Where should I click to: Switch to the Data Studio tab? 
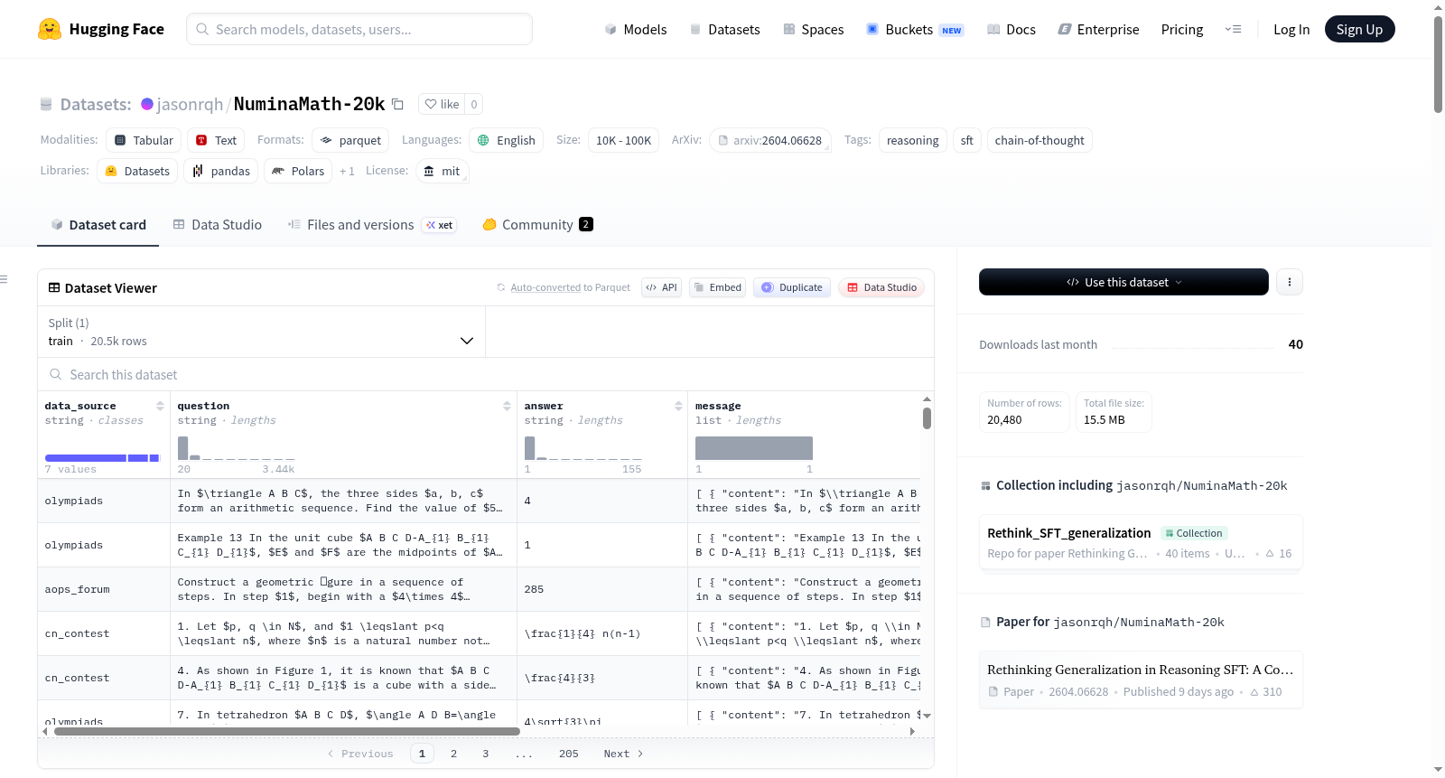tap(218, 225)
